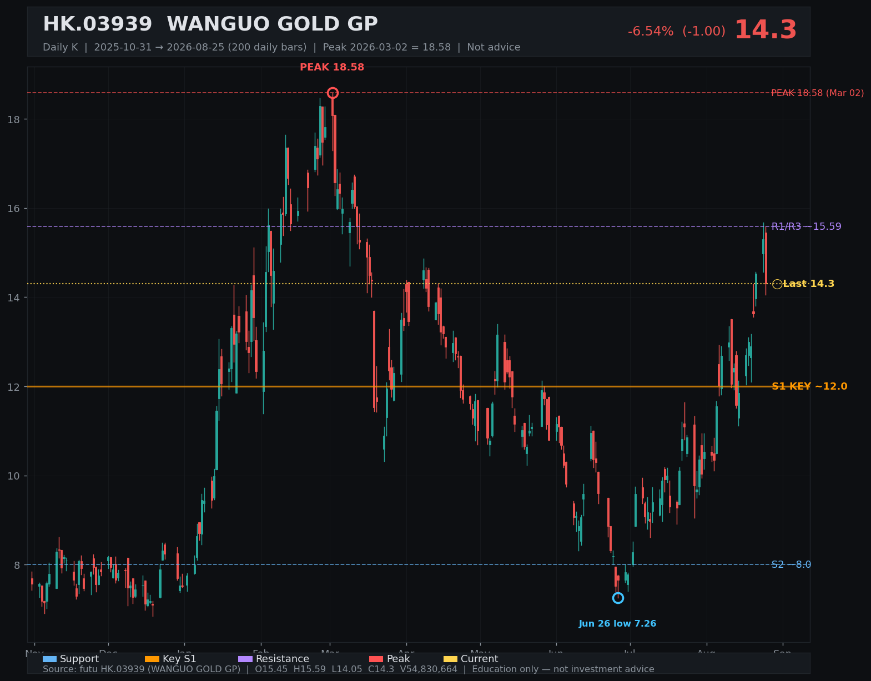Click the Source: futu text in the footer

click(70, 669)
